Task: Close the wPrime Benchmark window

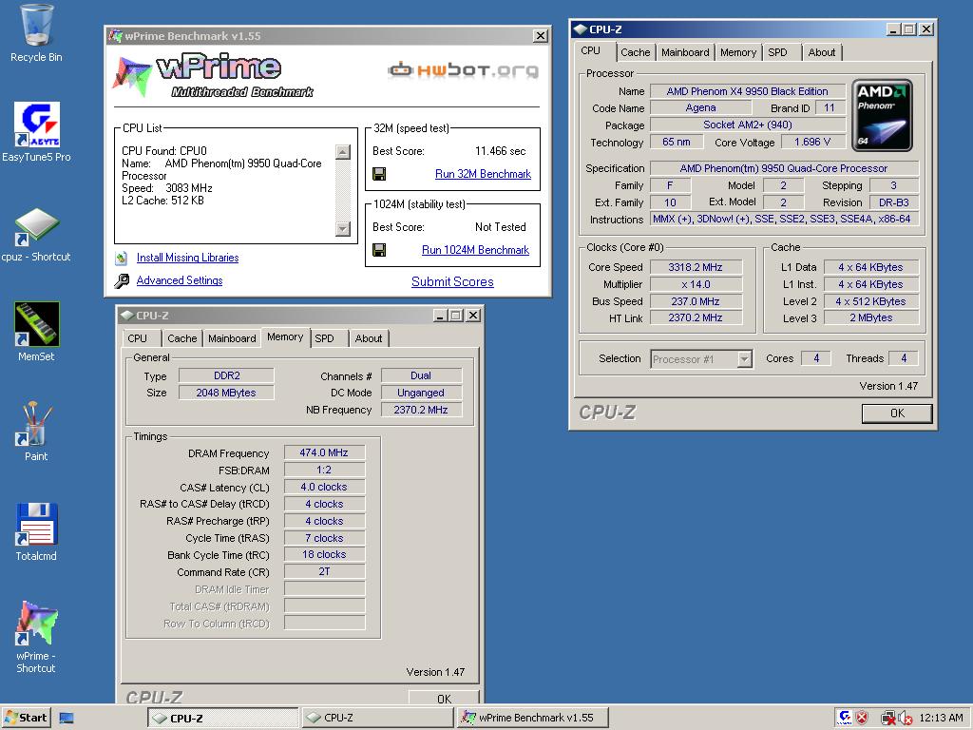Action: coord(541,36)
